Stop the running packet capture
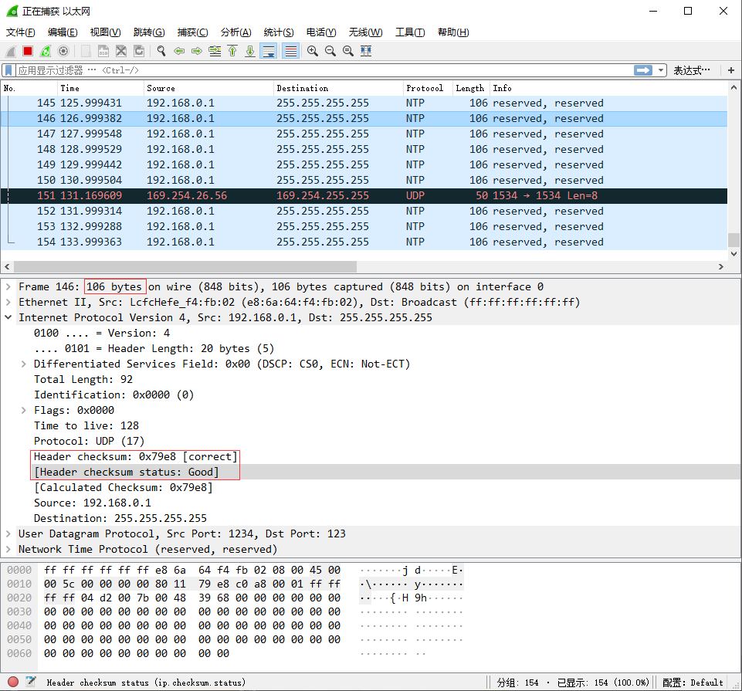 28,51
